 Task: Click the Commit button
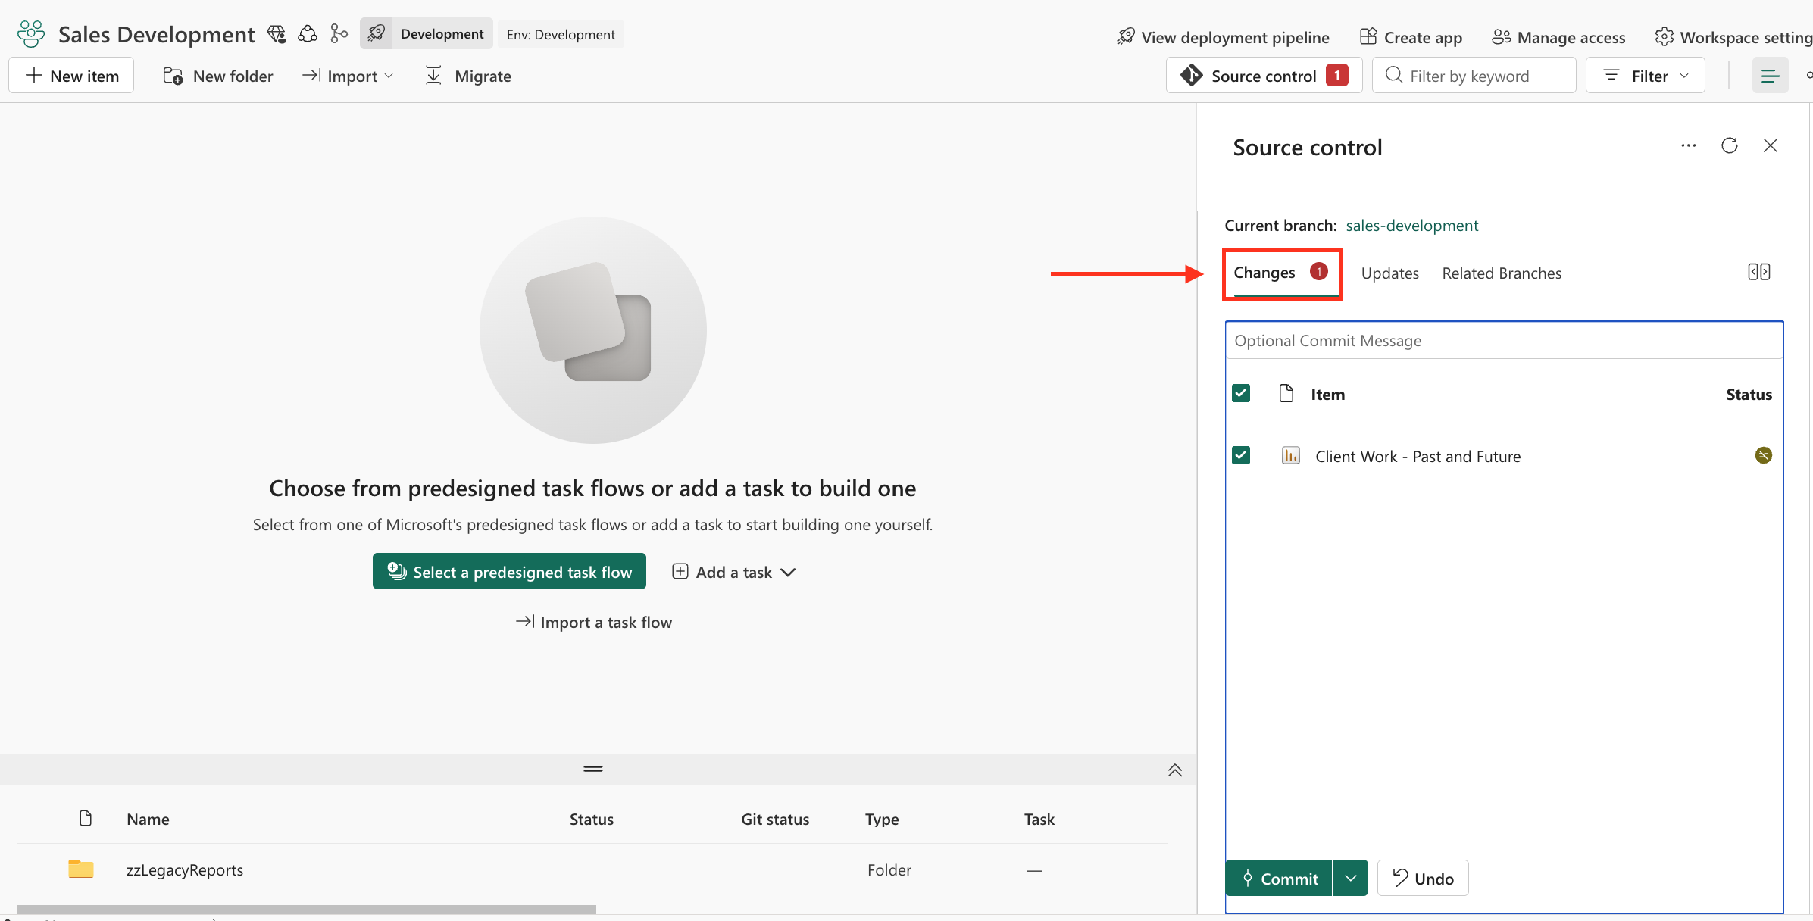coord(1279,879)
